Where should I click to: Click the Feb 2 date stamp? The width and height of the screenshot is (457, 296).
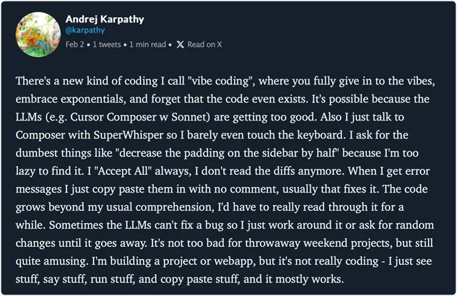point(74,45)
